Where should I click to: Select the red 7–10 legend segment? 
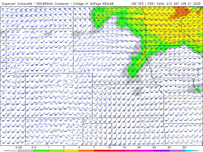click(x=101, y=151)
